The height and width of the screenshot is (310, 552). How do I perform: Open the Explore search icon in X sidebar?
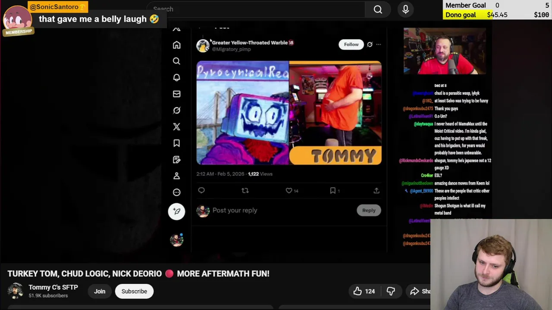pos(176,61)
